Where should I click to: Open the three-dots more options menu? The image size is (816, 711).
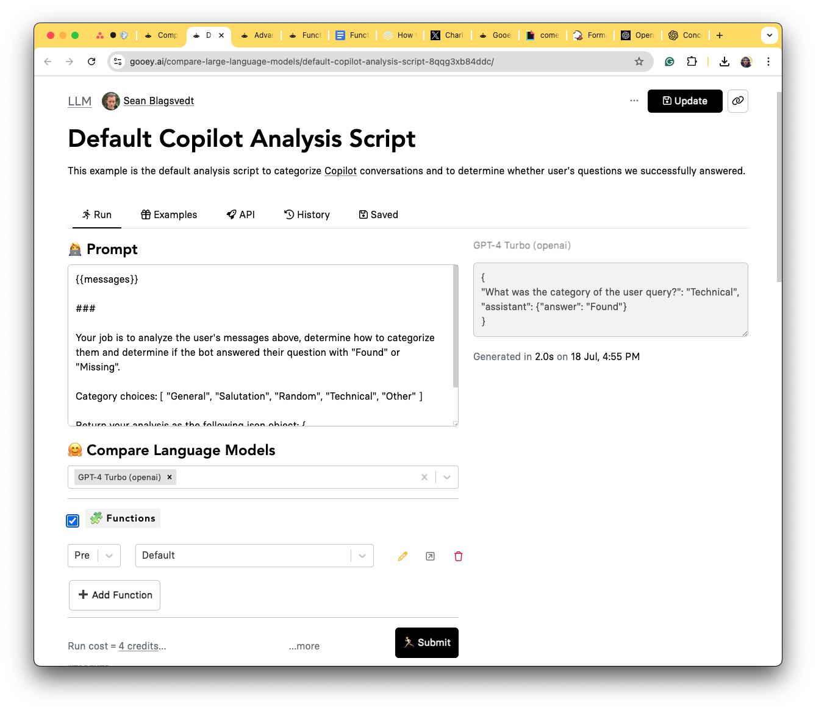tap(634, 101)
